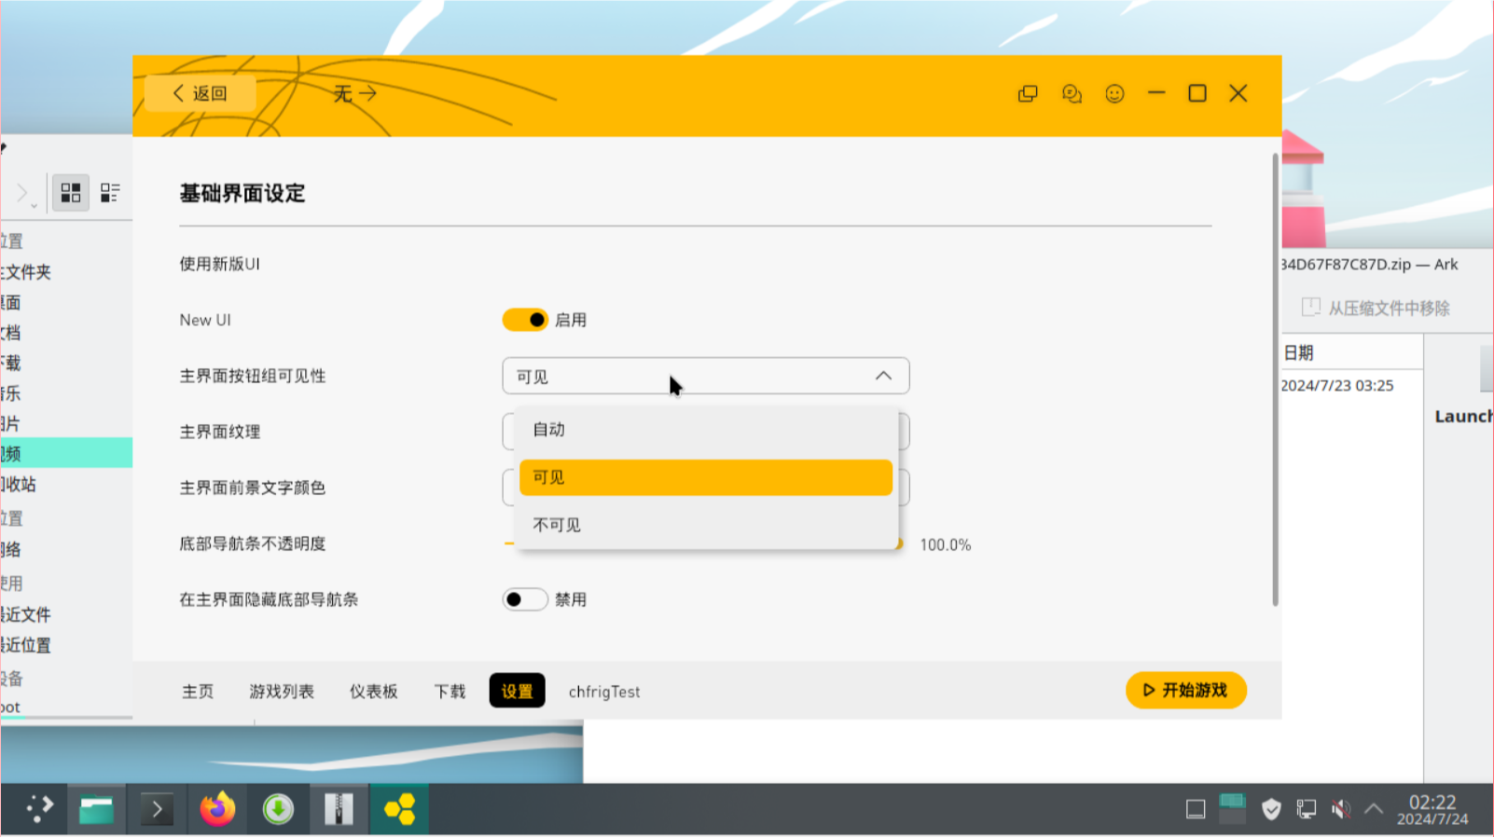Click the green desktop pager tray icon
This screenshot has height=838, width=1494.
[1232, 808]
